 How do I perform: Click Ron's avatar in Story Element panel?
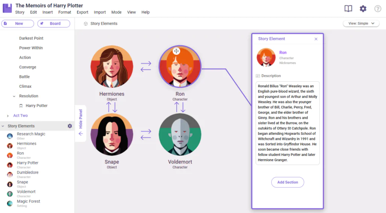coord(266,57)
